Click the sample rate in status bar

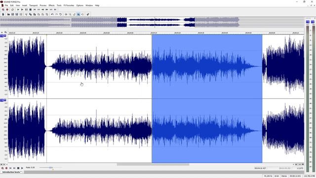click(x=268, y=176)
